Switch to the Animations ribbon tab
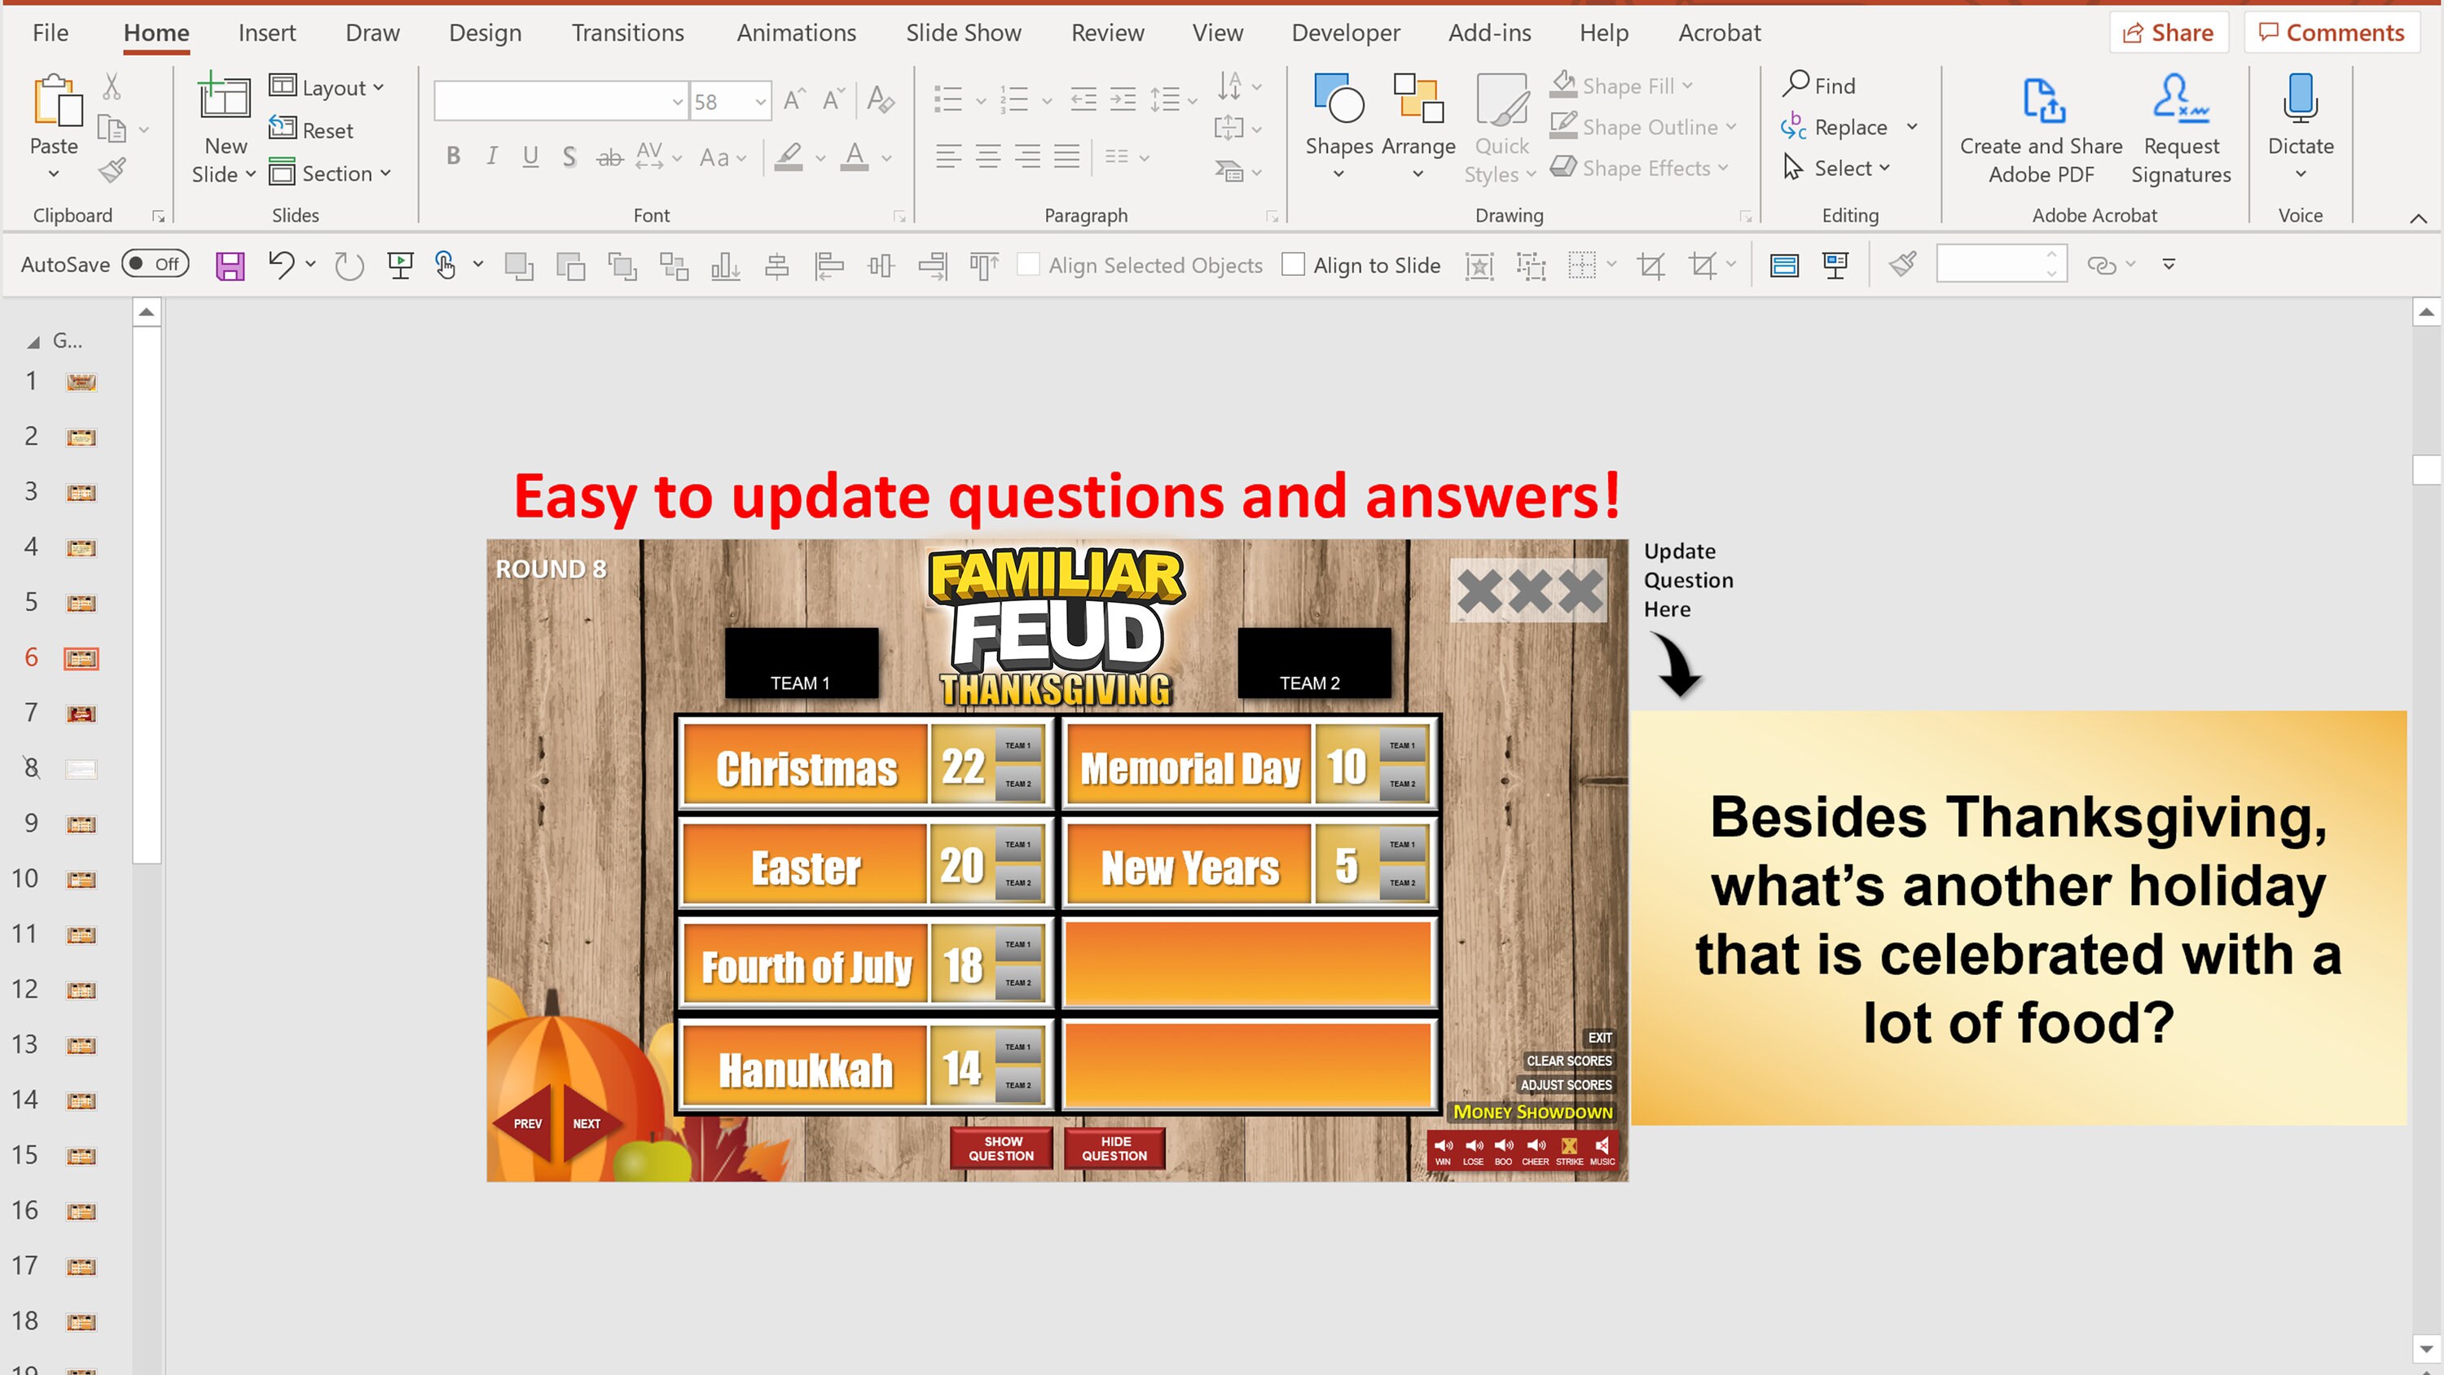The width and height of the screenshot is (2444, 1375). point(796,31)
